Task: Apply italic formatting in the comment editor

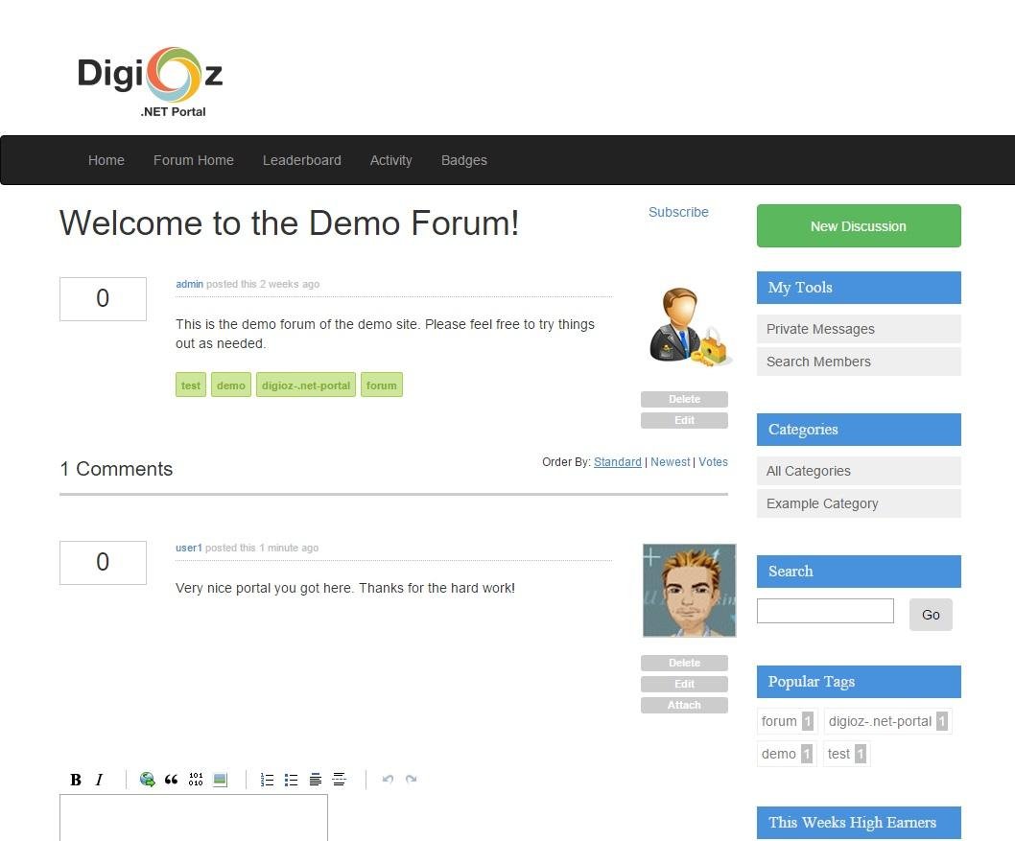Action: pyautogui.click(x=99, y=780)
